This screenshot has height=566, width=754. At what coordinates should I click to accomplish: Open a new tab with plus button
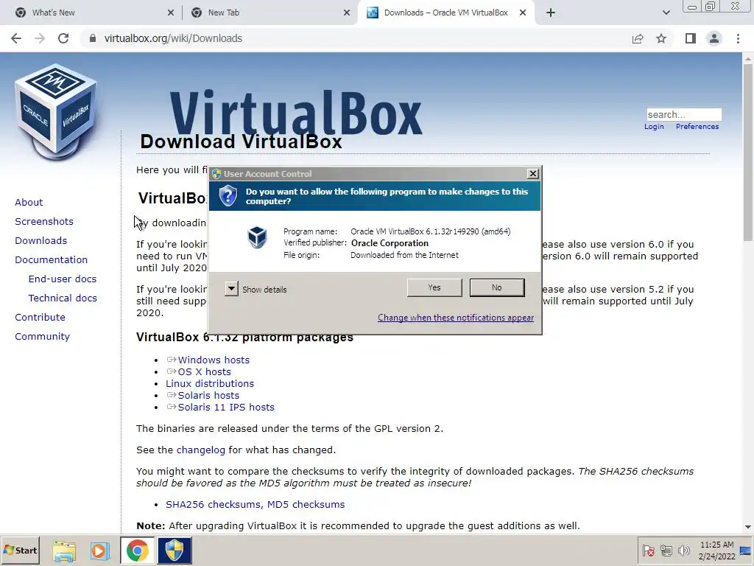[551, 13]
